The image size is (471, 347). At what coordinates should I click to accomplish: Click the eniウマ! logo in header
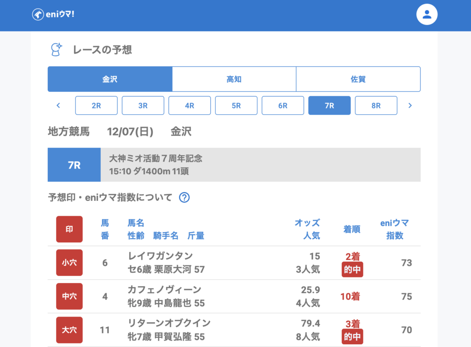tap(53, 14)
